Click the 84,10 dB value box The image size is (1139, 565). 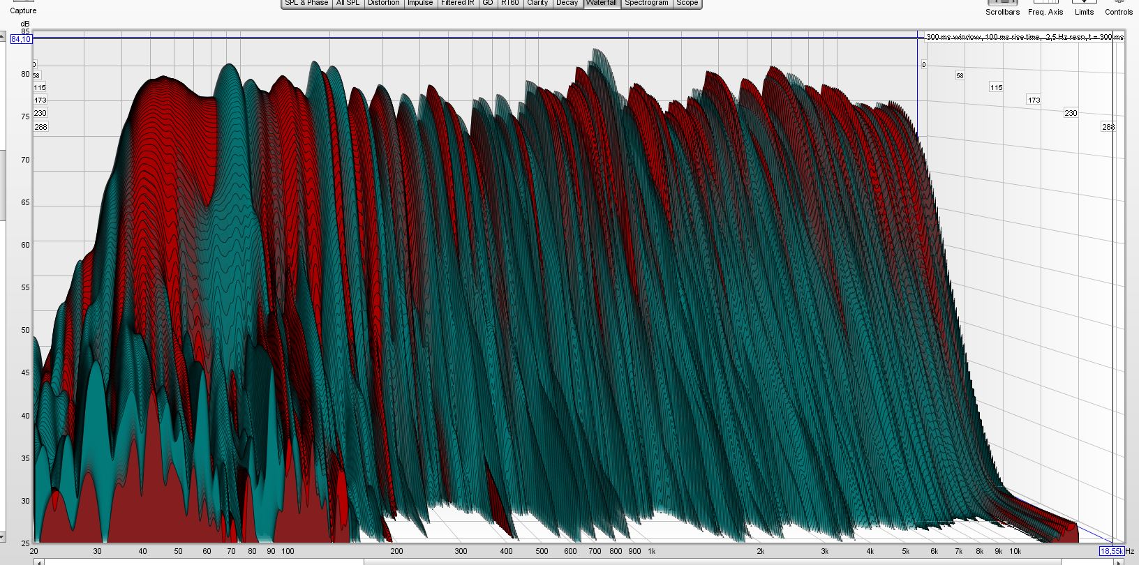tap(21, 39)
